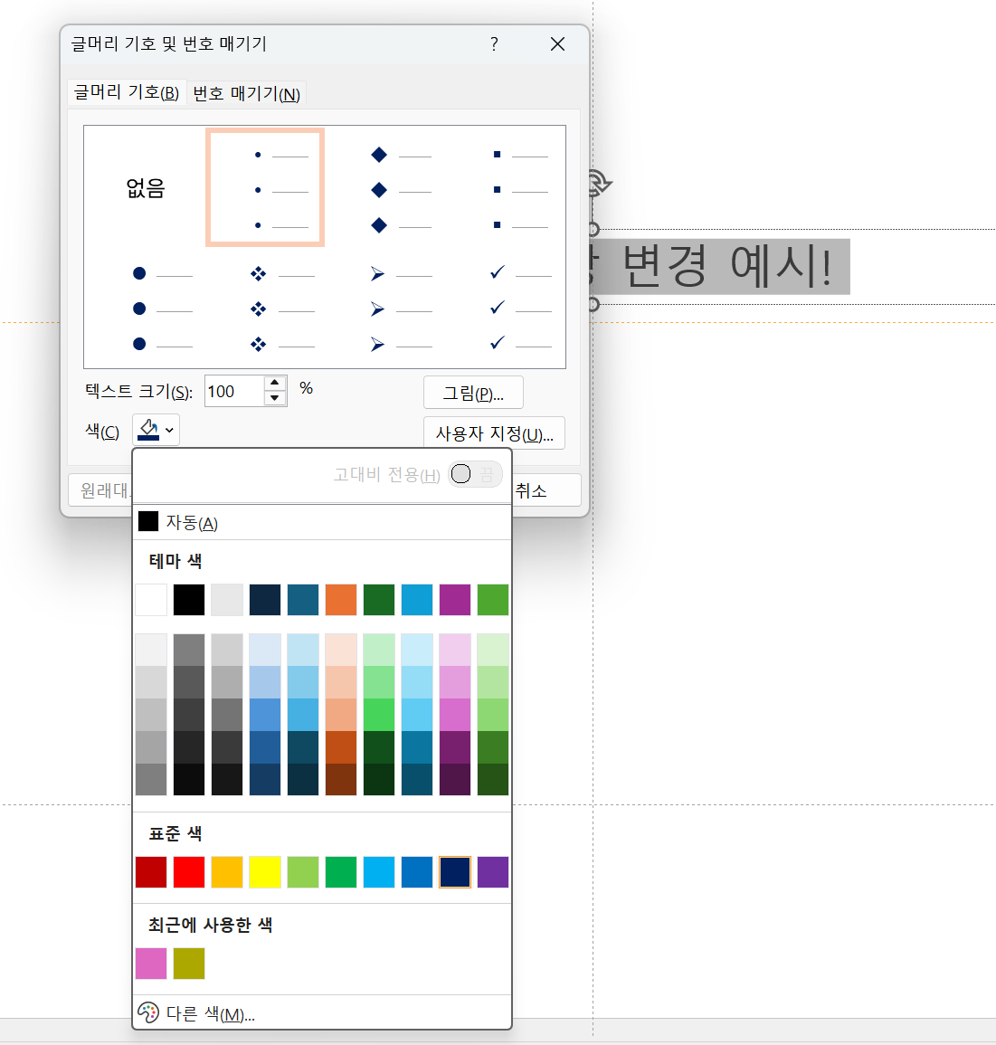Select the recently used pink color swatch
This screenshot has width=996, height=1045.
(x=151, y=964)
